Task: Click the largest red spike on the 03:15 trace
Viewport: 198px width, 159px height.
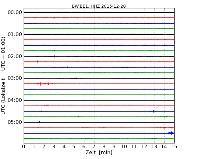Action: (41, 84)
